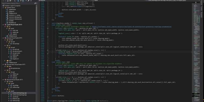Click the Home icon in Solution Explorer toolbar
The height and width of the screenshot is (102, 204).
8,1
